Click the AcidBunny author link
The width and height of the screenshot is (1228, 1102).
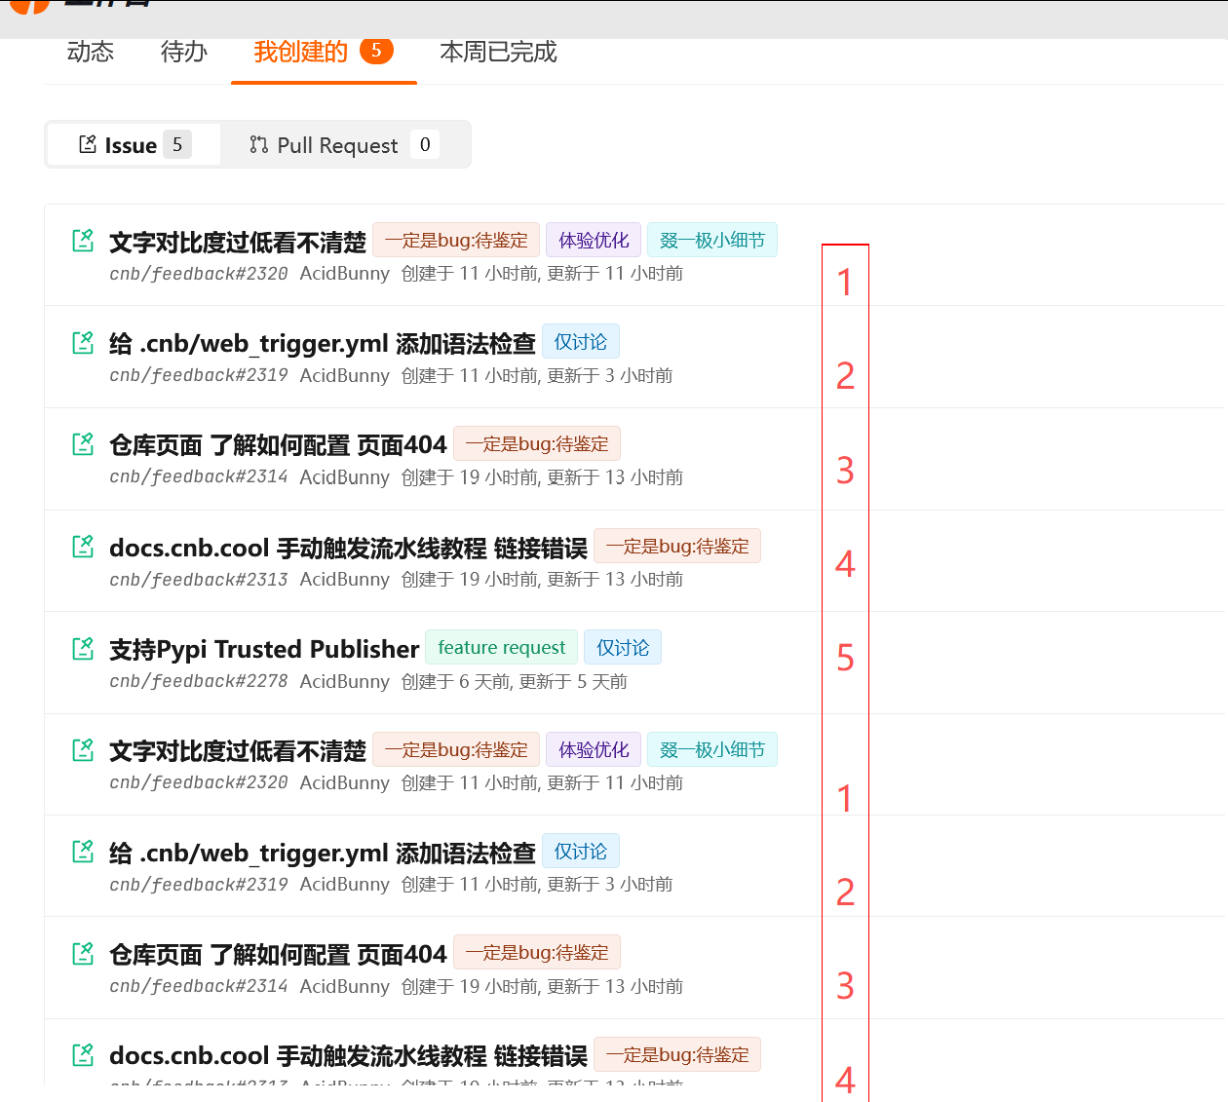pos(344,273)
